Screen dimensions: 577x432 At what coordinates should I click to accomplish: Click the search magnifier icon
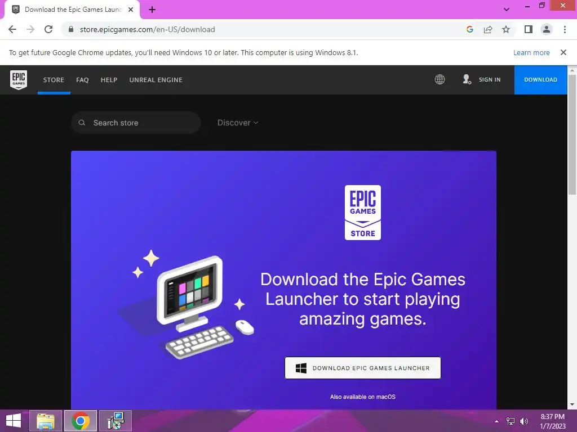click(82, 123)
